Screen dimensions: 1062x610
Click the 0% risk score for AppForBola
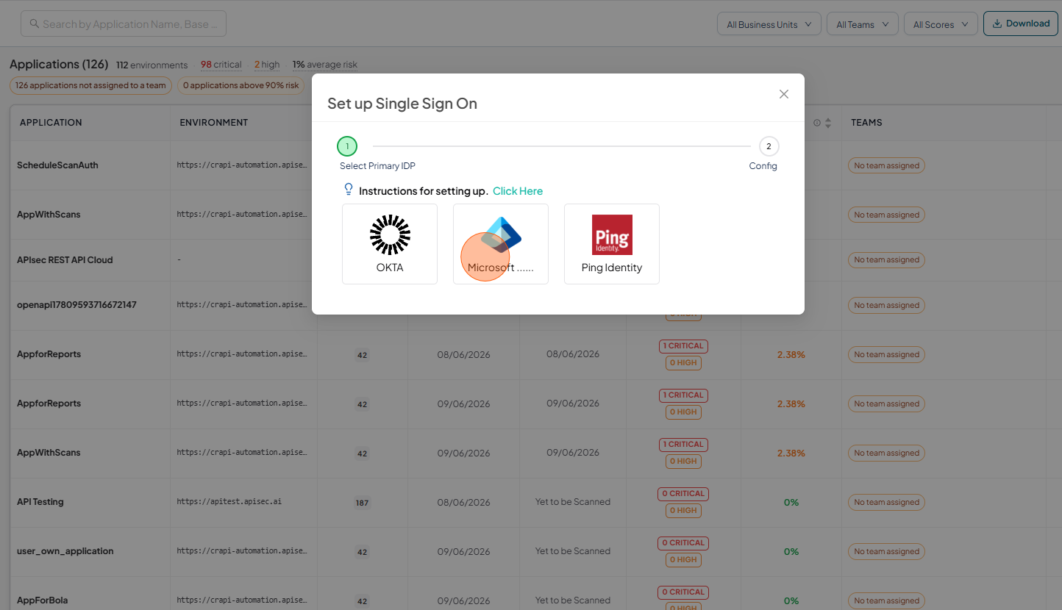pyautogui.click(x=791, y=600)
